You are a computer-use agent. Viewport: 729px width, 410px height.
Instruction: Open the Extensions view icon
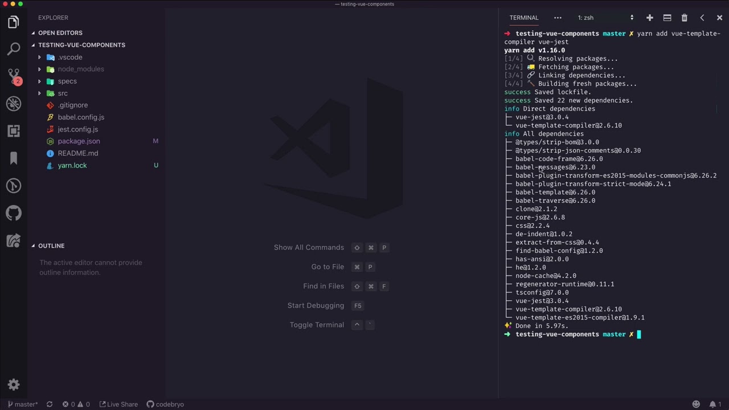tap(14, 131)
